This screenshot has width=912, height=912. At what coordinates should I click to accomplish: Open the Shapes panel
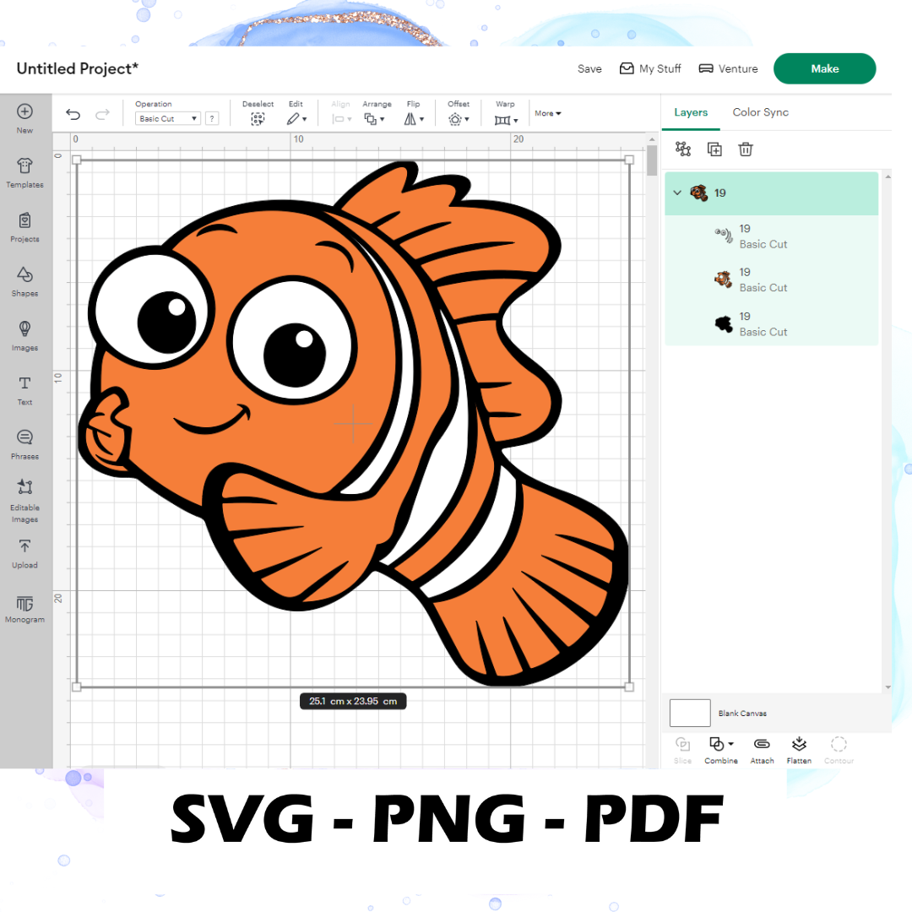[x=24, y=281]
